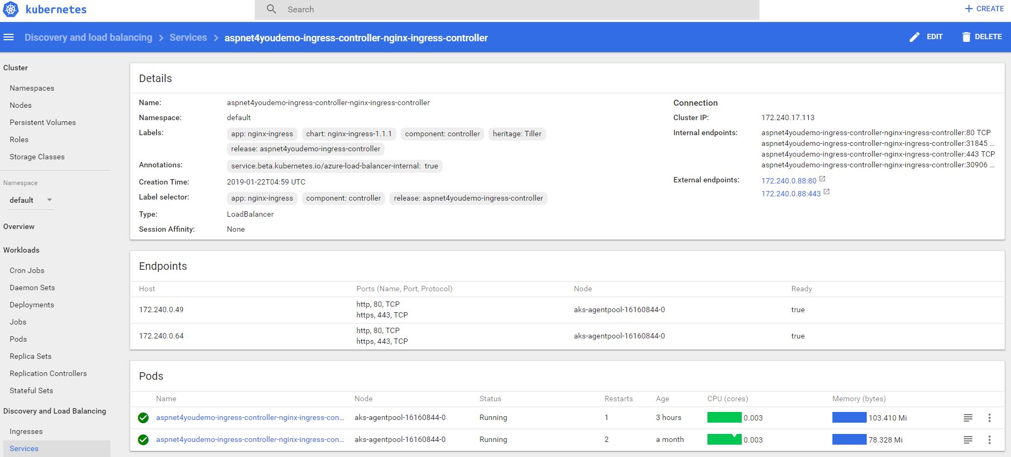This screenshot has height=457, width=1011.
Task: Open Cluster section in sidebar
Action: pyautogui.click(x=16, y=68)
